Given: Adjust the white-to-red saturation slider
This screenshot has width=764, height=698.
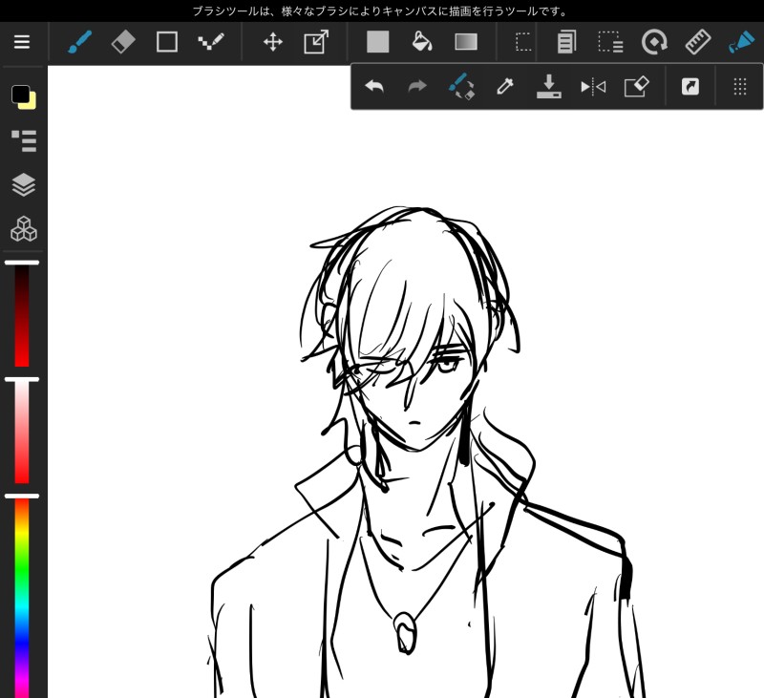Looking at the screenshot, I should (x=22, y=431).
